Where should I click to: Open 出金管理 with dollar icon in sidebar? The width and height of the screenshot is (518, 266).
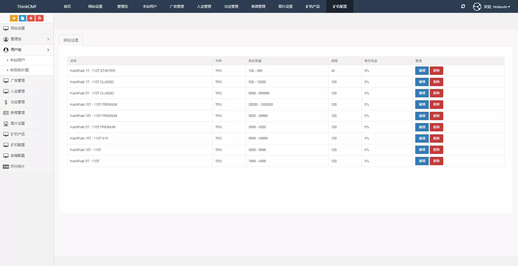click(x=17, y=102)
